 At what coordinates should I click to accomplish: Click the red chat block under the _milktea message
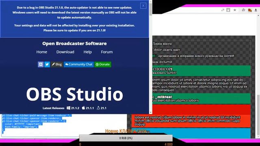[201, 109]
